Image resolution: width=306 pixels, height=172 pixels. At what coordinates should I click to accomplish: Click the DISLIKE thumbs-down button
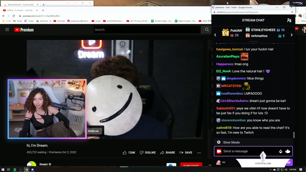pos(148,152)
